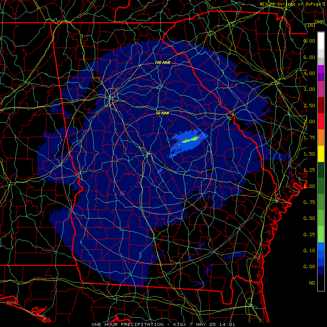This screenshot has height=327, width=327.
Task: Click the 0.25 legend value
Action: point(309,235)
